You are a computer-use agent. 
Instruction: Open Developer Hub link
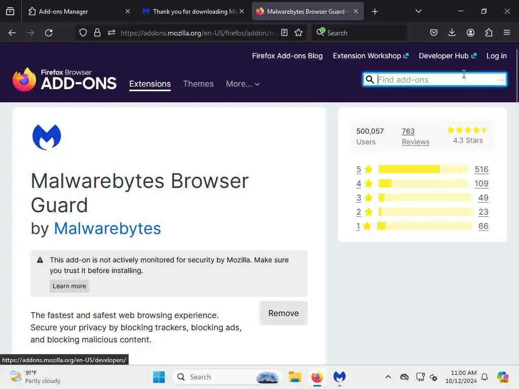(x=448, y=56)
